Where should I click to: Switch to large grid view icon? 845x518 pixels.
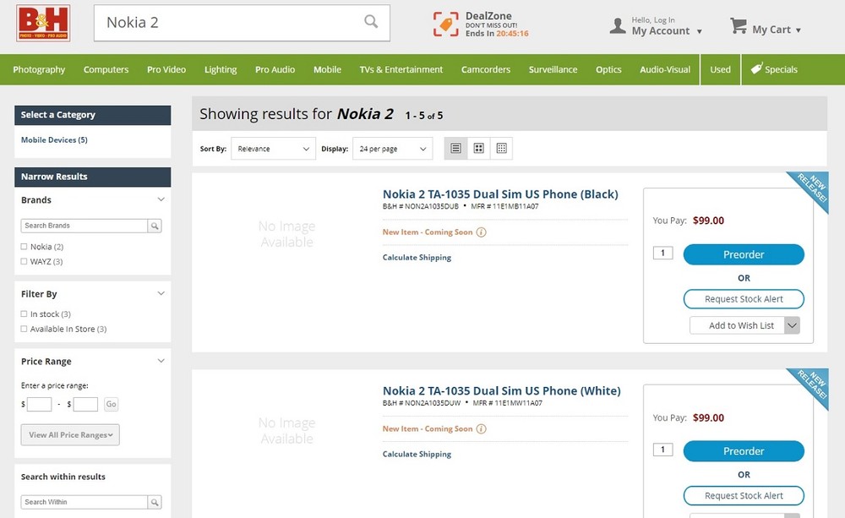[478, 148]
